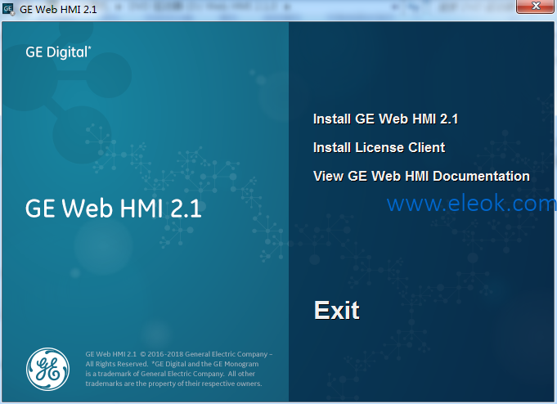
Task: Click the GE title bar application icon
Action: pyautogui.click(x=8, y=9)
